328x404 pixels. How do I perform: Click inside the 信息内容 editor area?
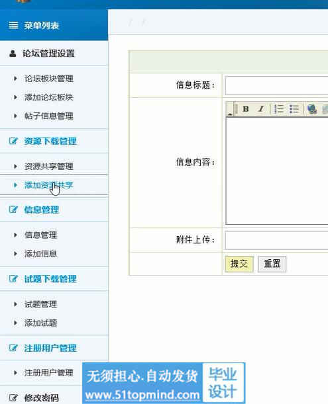point(277,171)
